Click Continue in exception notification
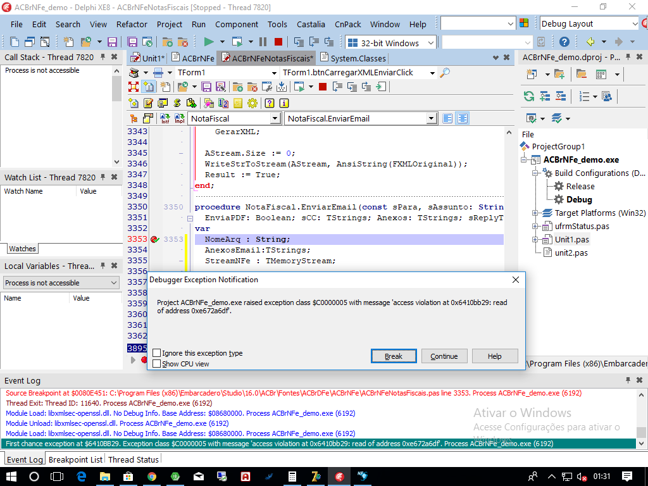 click(444, 356)
